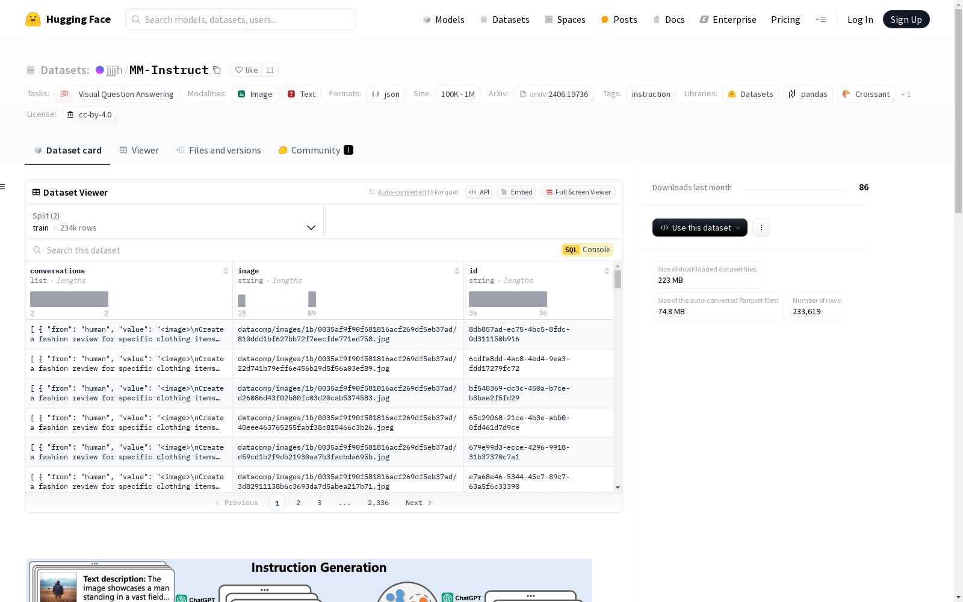Open the additional navigation menu icon

pyautogui.click(x=820, y=19)
